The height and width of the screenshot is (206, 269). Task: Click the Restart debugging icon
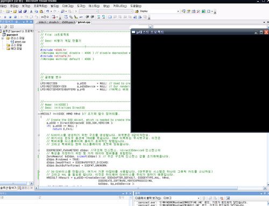[15, 17]
